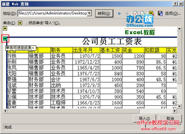Image resolution: width=185 pixels, height=134 pixels.
Task: Refresh the web query page
Action: point(143,14)
